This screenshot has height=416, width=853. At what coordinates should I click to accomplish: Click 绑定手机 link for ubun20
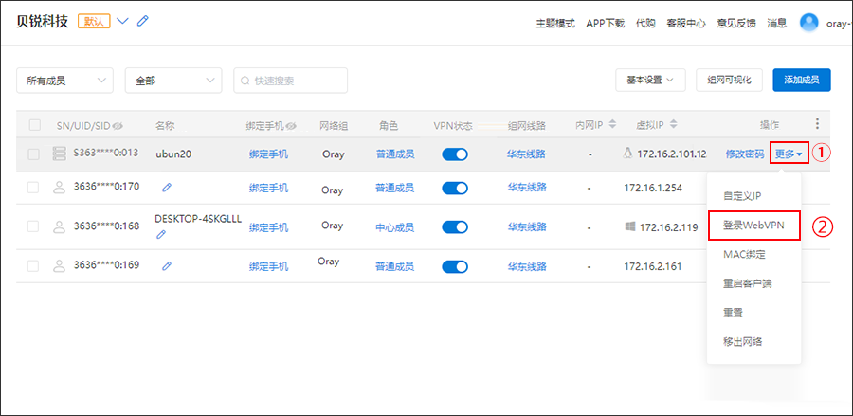pos(269,154)
